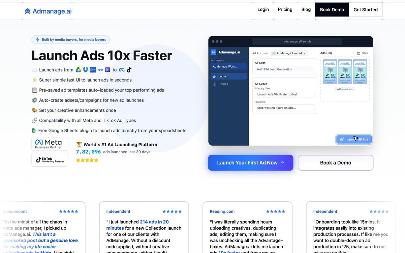Click the first ad creative thumbnail

330,71
